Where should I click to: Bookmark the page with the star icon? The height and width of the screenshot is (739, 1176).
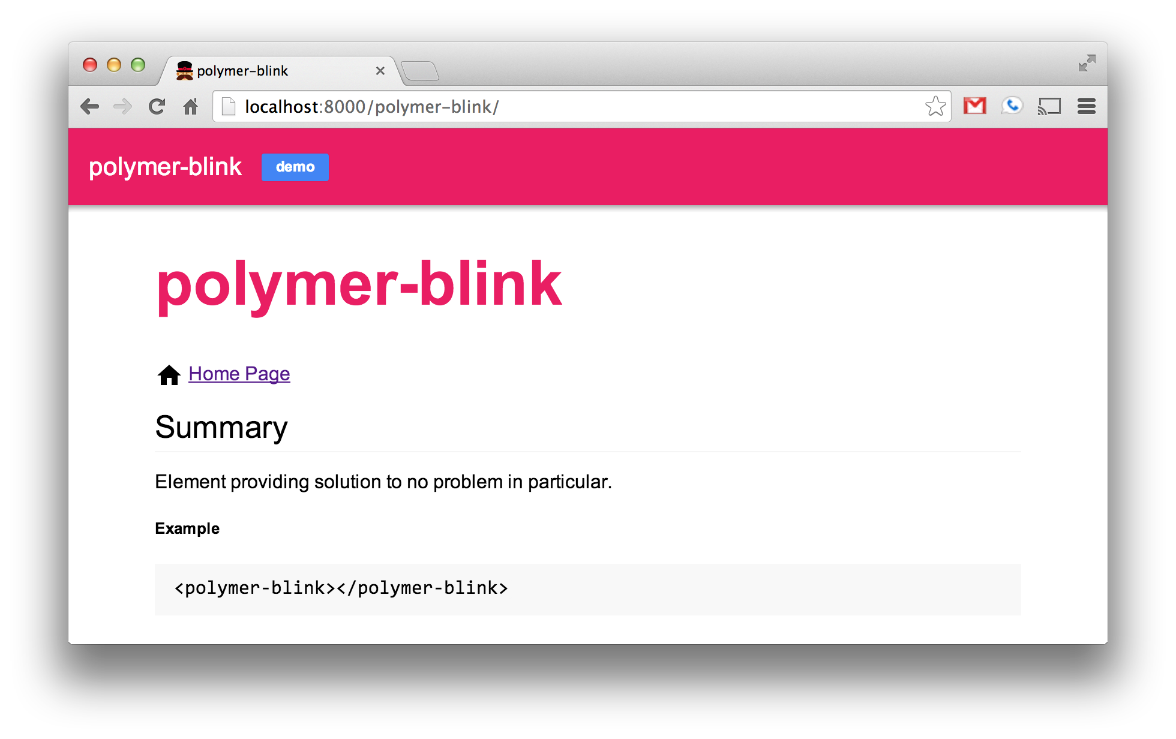point(935,107)
